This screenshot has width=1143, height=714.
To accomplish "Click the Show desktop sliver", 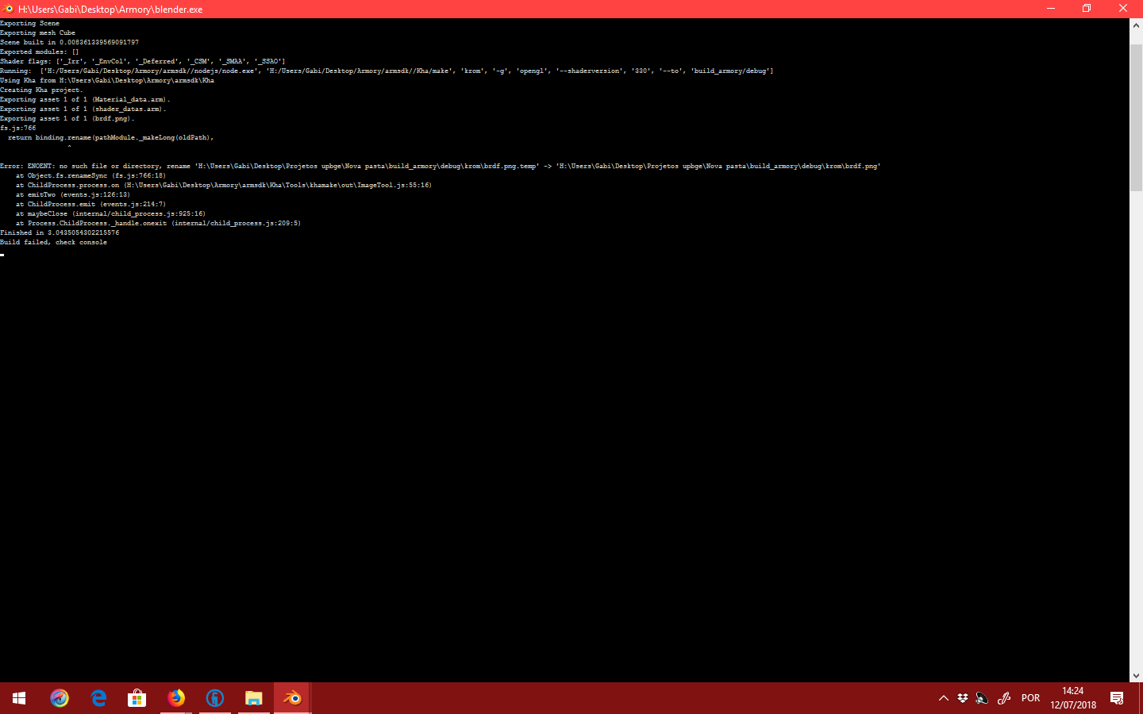I will tap(1141, 698).
